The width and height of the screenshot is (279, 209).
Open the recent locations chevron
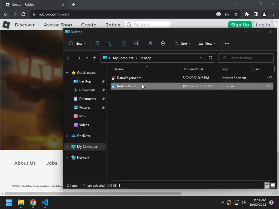(x=87, y=58)
